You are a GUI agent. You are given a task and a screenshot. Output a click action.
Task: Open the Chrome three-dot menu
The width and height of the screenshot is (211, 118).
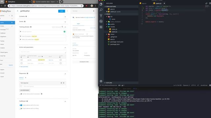pyautogui.click(x=96, y=6)
